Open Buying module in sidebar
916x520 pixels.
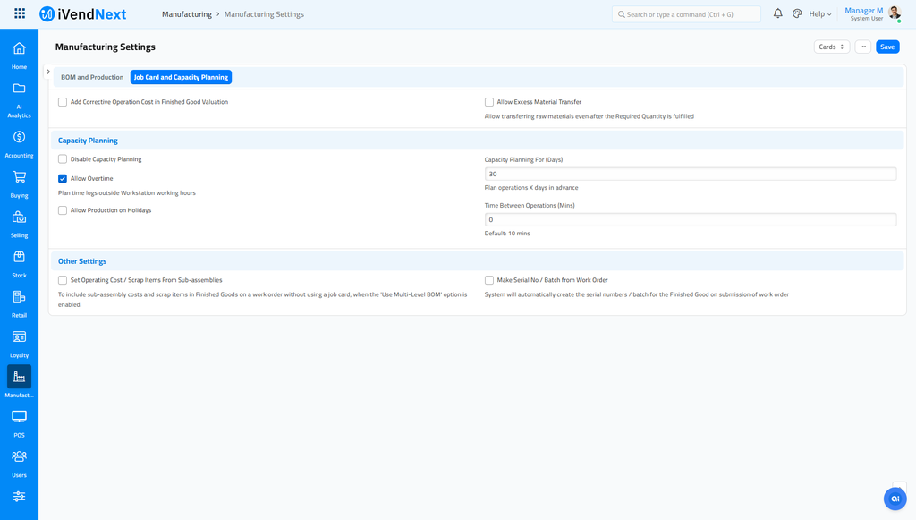(x=20, y=184)
